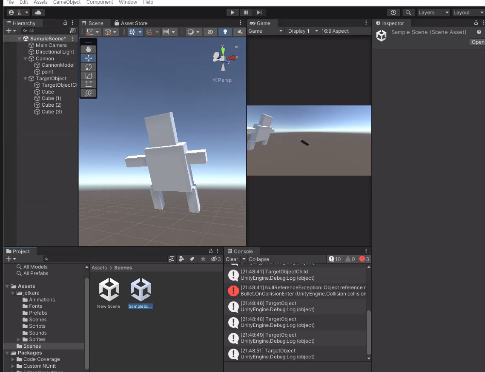
Task: Open Console panel three-dot options
Action: 366,251
